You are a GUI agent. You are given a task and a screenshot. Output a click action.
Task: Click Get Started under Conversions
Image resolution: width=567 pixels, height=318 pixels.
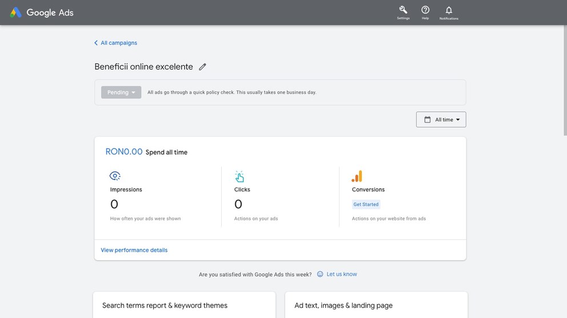coord(366,204)
